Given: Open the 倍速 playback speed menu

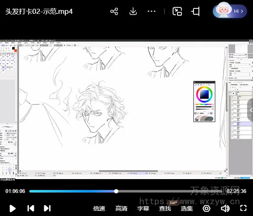Looking at the screenshot, I should [x=99, y=208].
